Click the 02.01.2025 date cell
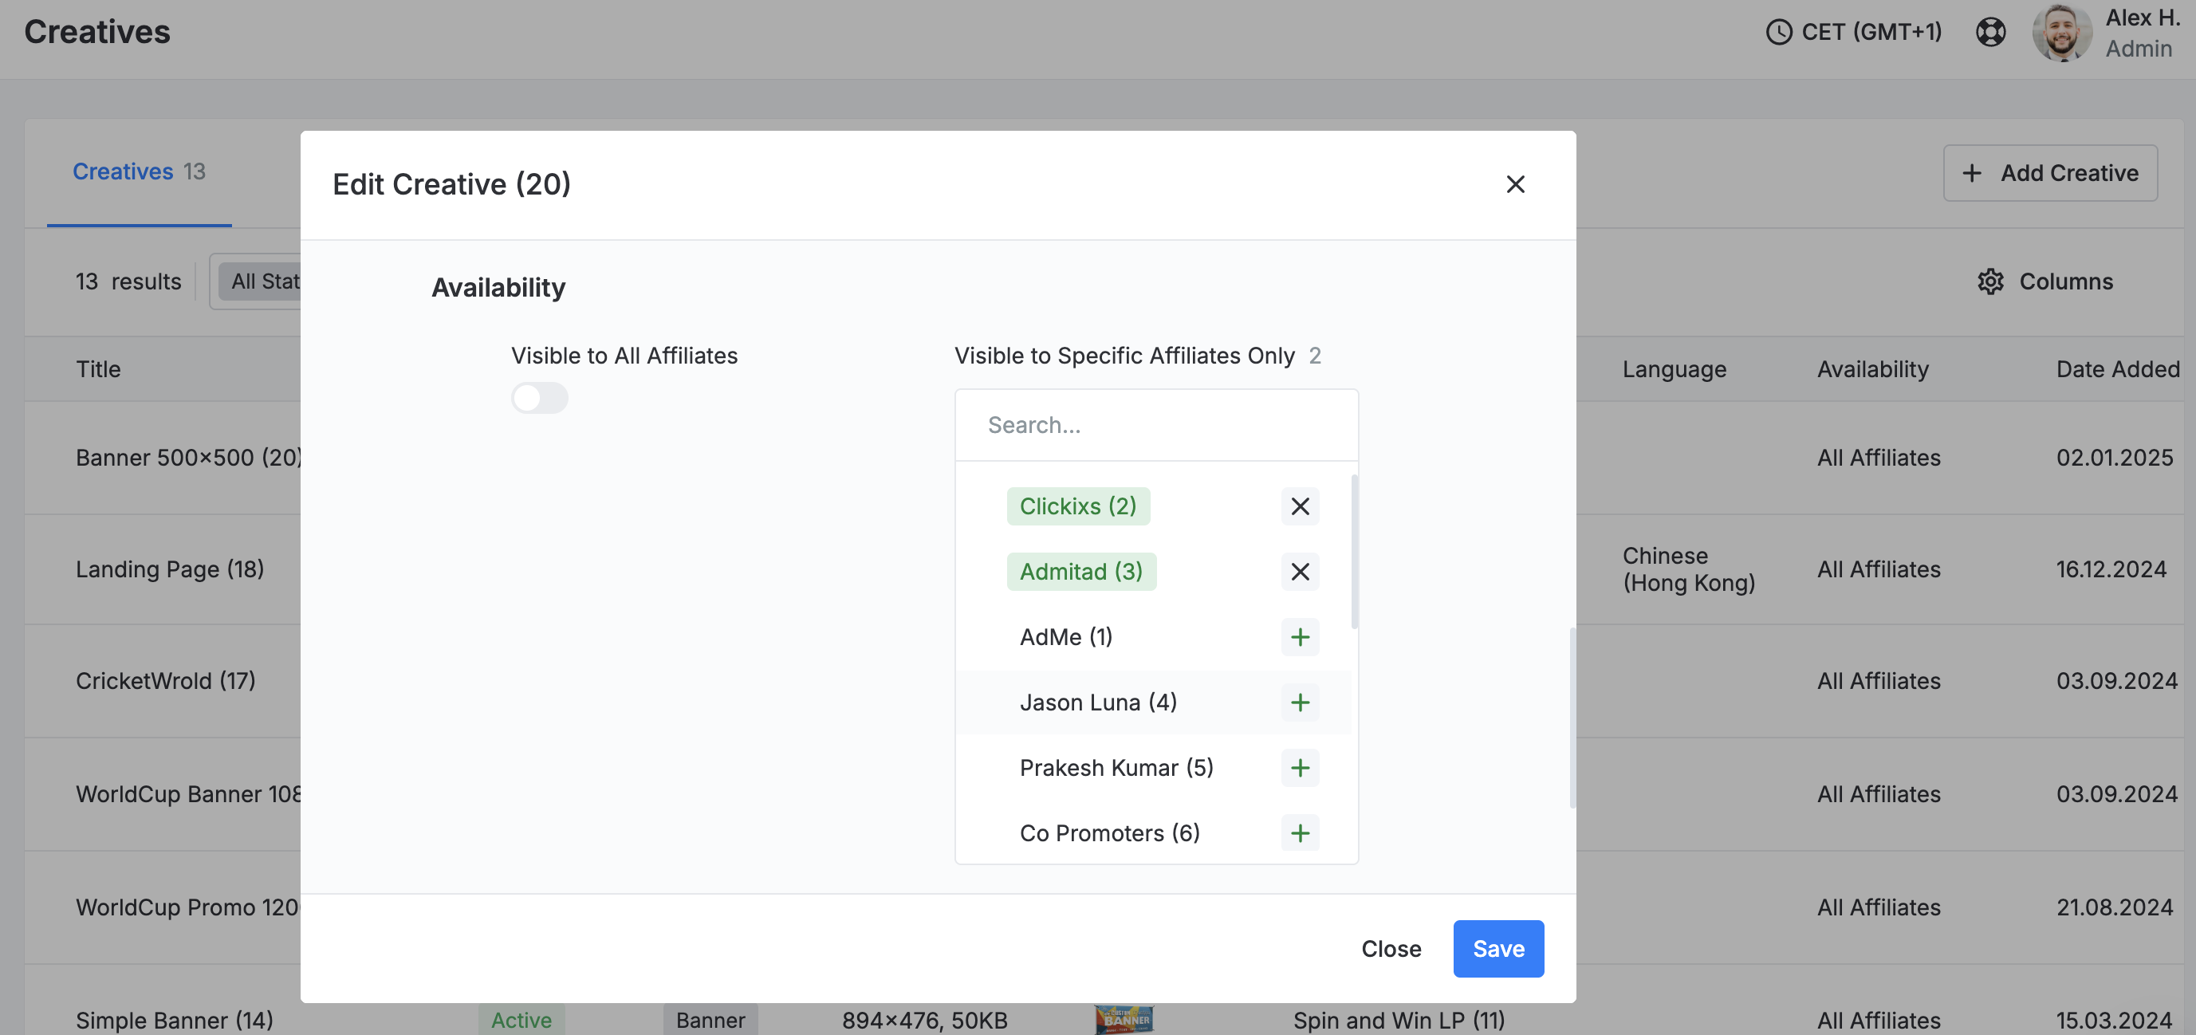 click(x=2114, y=458)
